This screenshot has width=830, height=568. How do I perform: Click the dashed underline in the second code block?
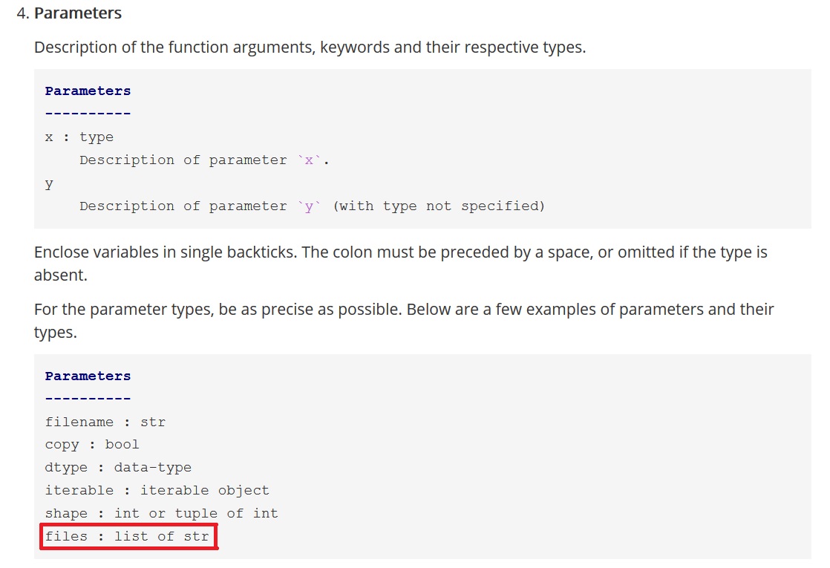88,399
